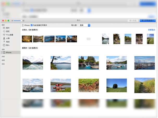
Task: Select the lone tree on green hill photo
Action: point(117,85)
